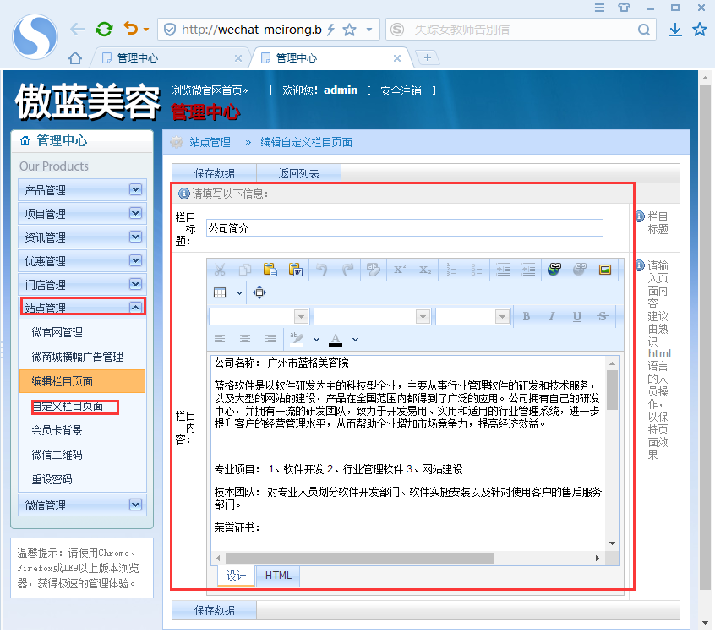Click the font color swatch

[334, 338]
